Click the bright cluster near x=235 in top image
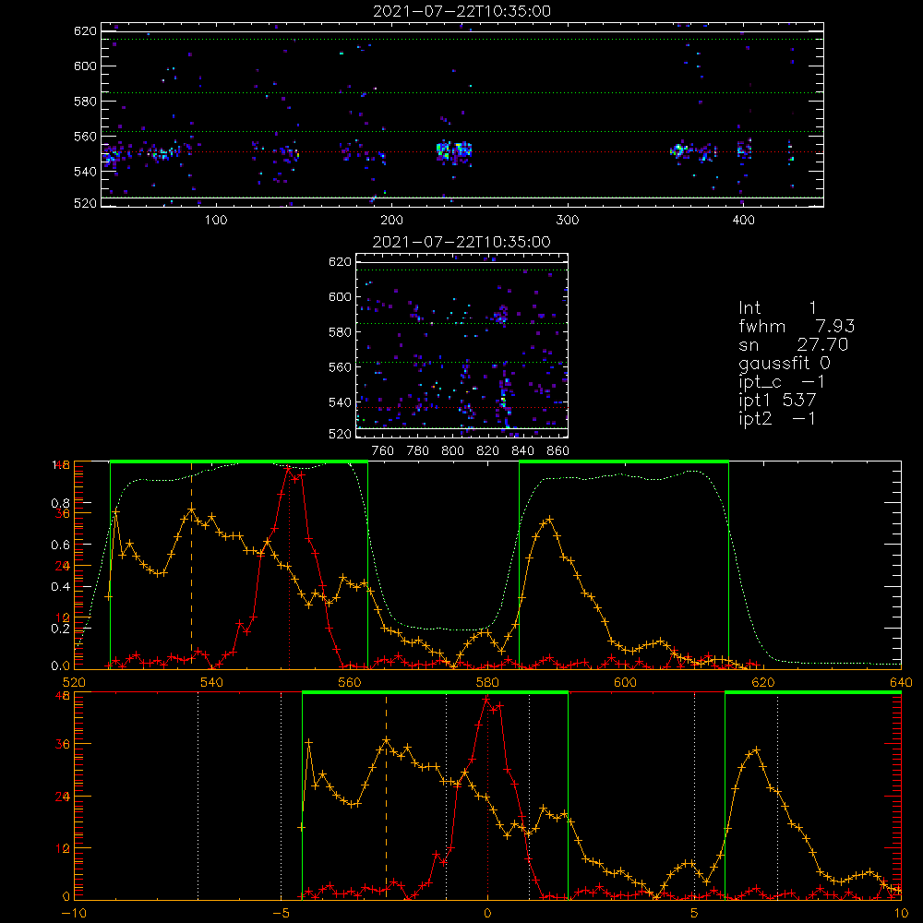923x923 pixels. pyautogui.click(x=453, y=151)
